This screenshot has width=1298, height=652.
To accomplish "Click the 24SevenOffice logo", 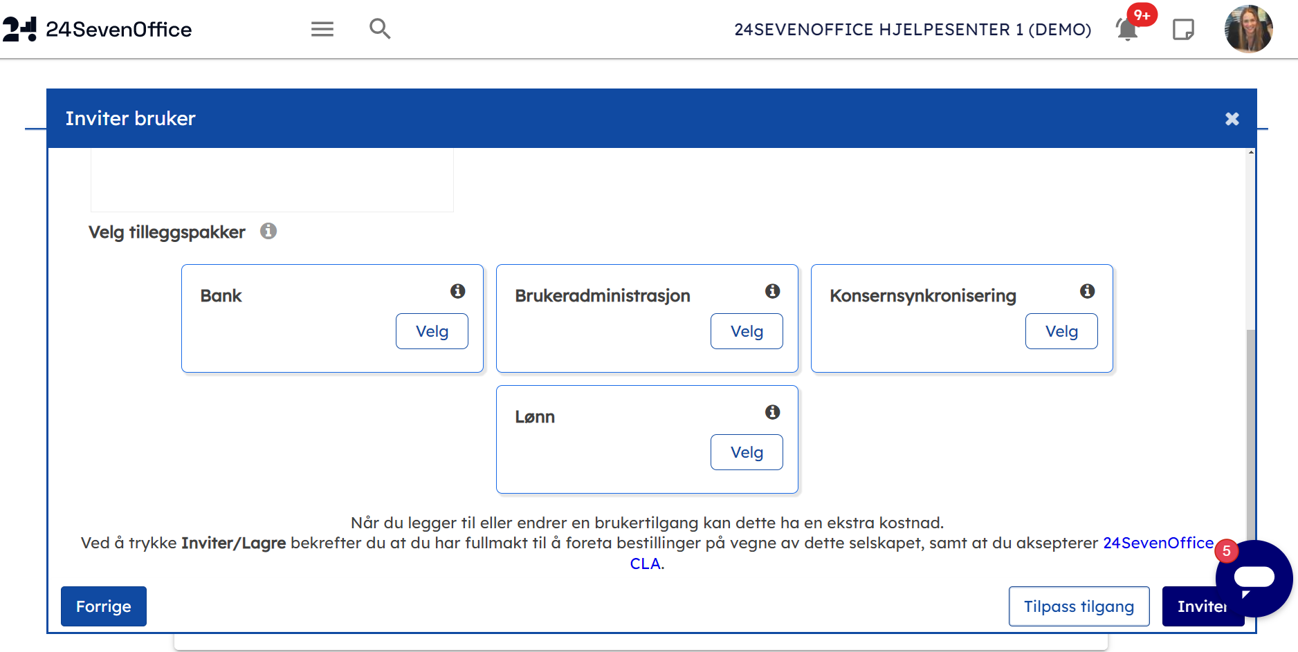I will point(98,29).
